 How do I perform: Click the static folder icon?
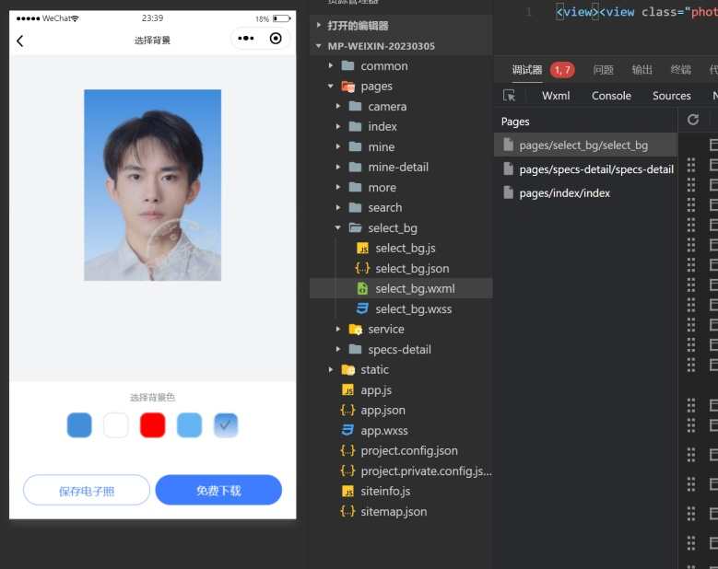348,369
